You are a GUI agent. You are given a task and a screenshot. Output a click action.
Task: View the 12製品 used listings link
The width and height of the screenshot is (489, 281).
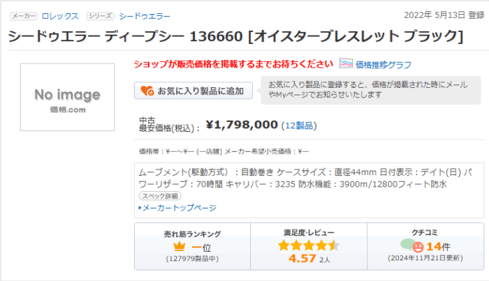click(x=300, y=126)
